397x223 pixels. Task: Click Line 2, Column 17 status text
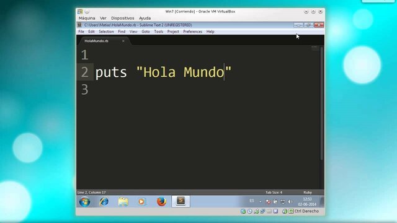pyautogui.click(x=91, y=193)
